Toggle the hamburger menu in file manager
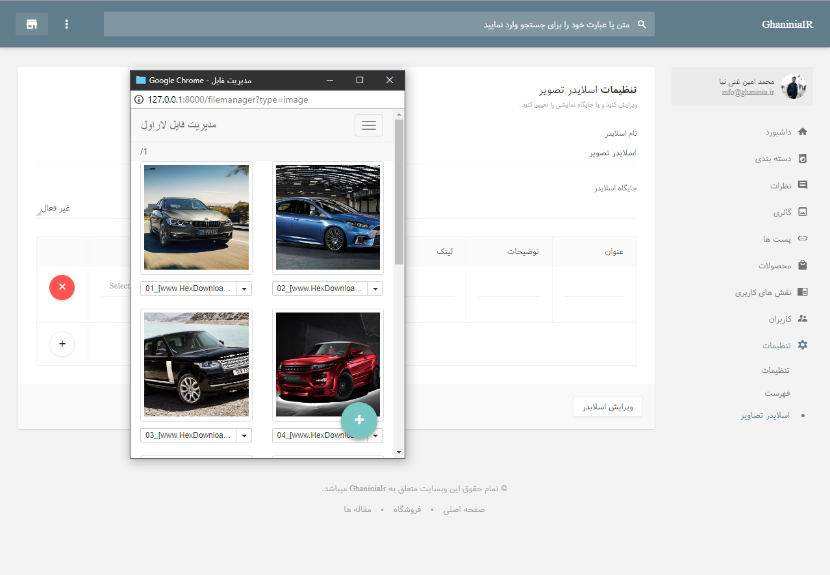Image resolution: width=830 pixels, height=575 pixels. 369,125
